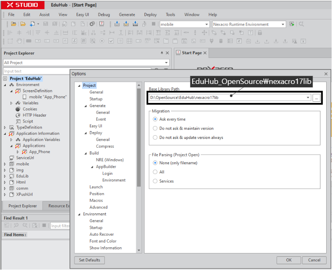The width and height of the screenshot is (332, 270).
Task: Open the New file dropdown arrow
Action: 38,24
